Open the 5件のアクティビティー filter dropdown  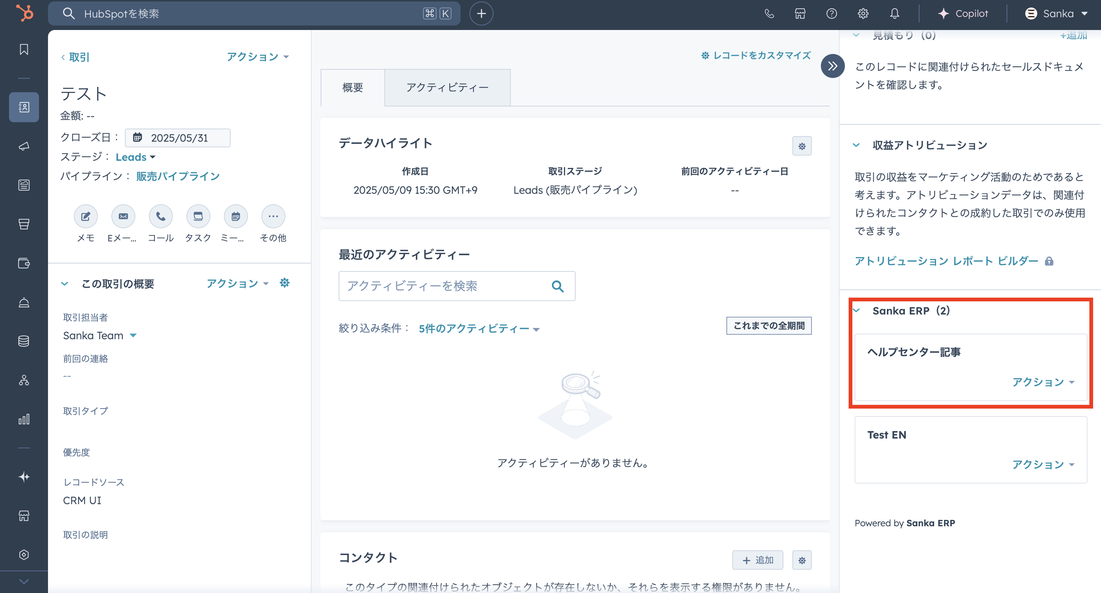pyautogui.click(x=479, y=328)
